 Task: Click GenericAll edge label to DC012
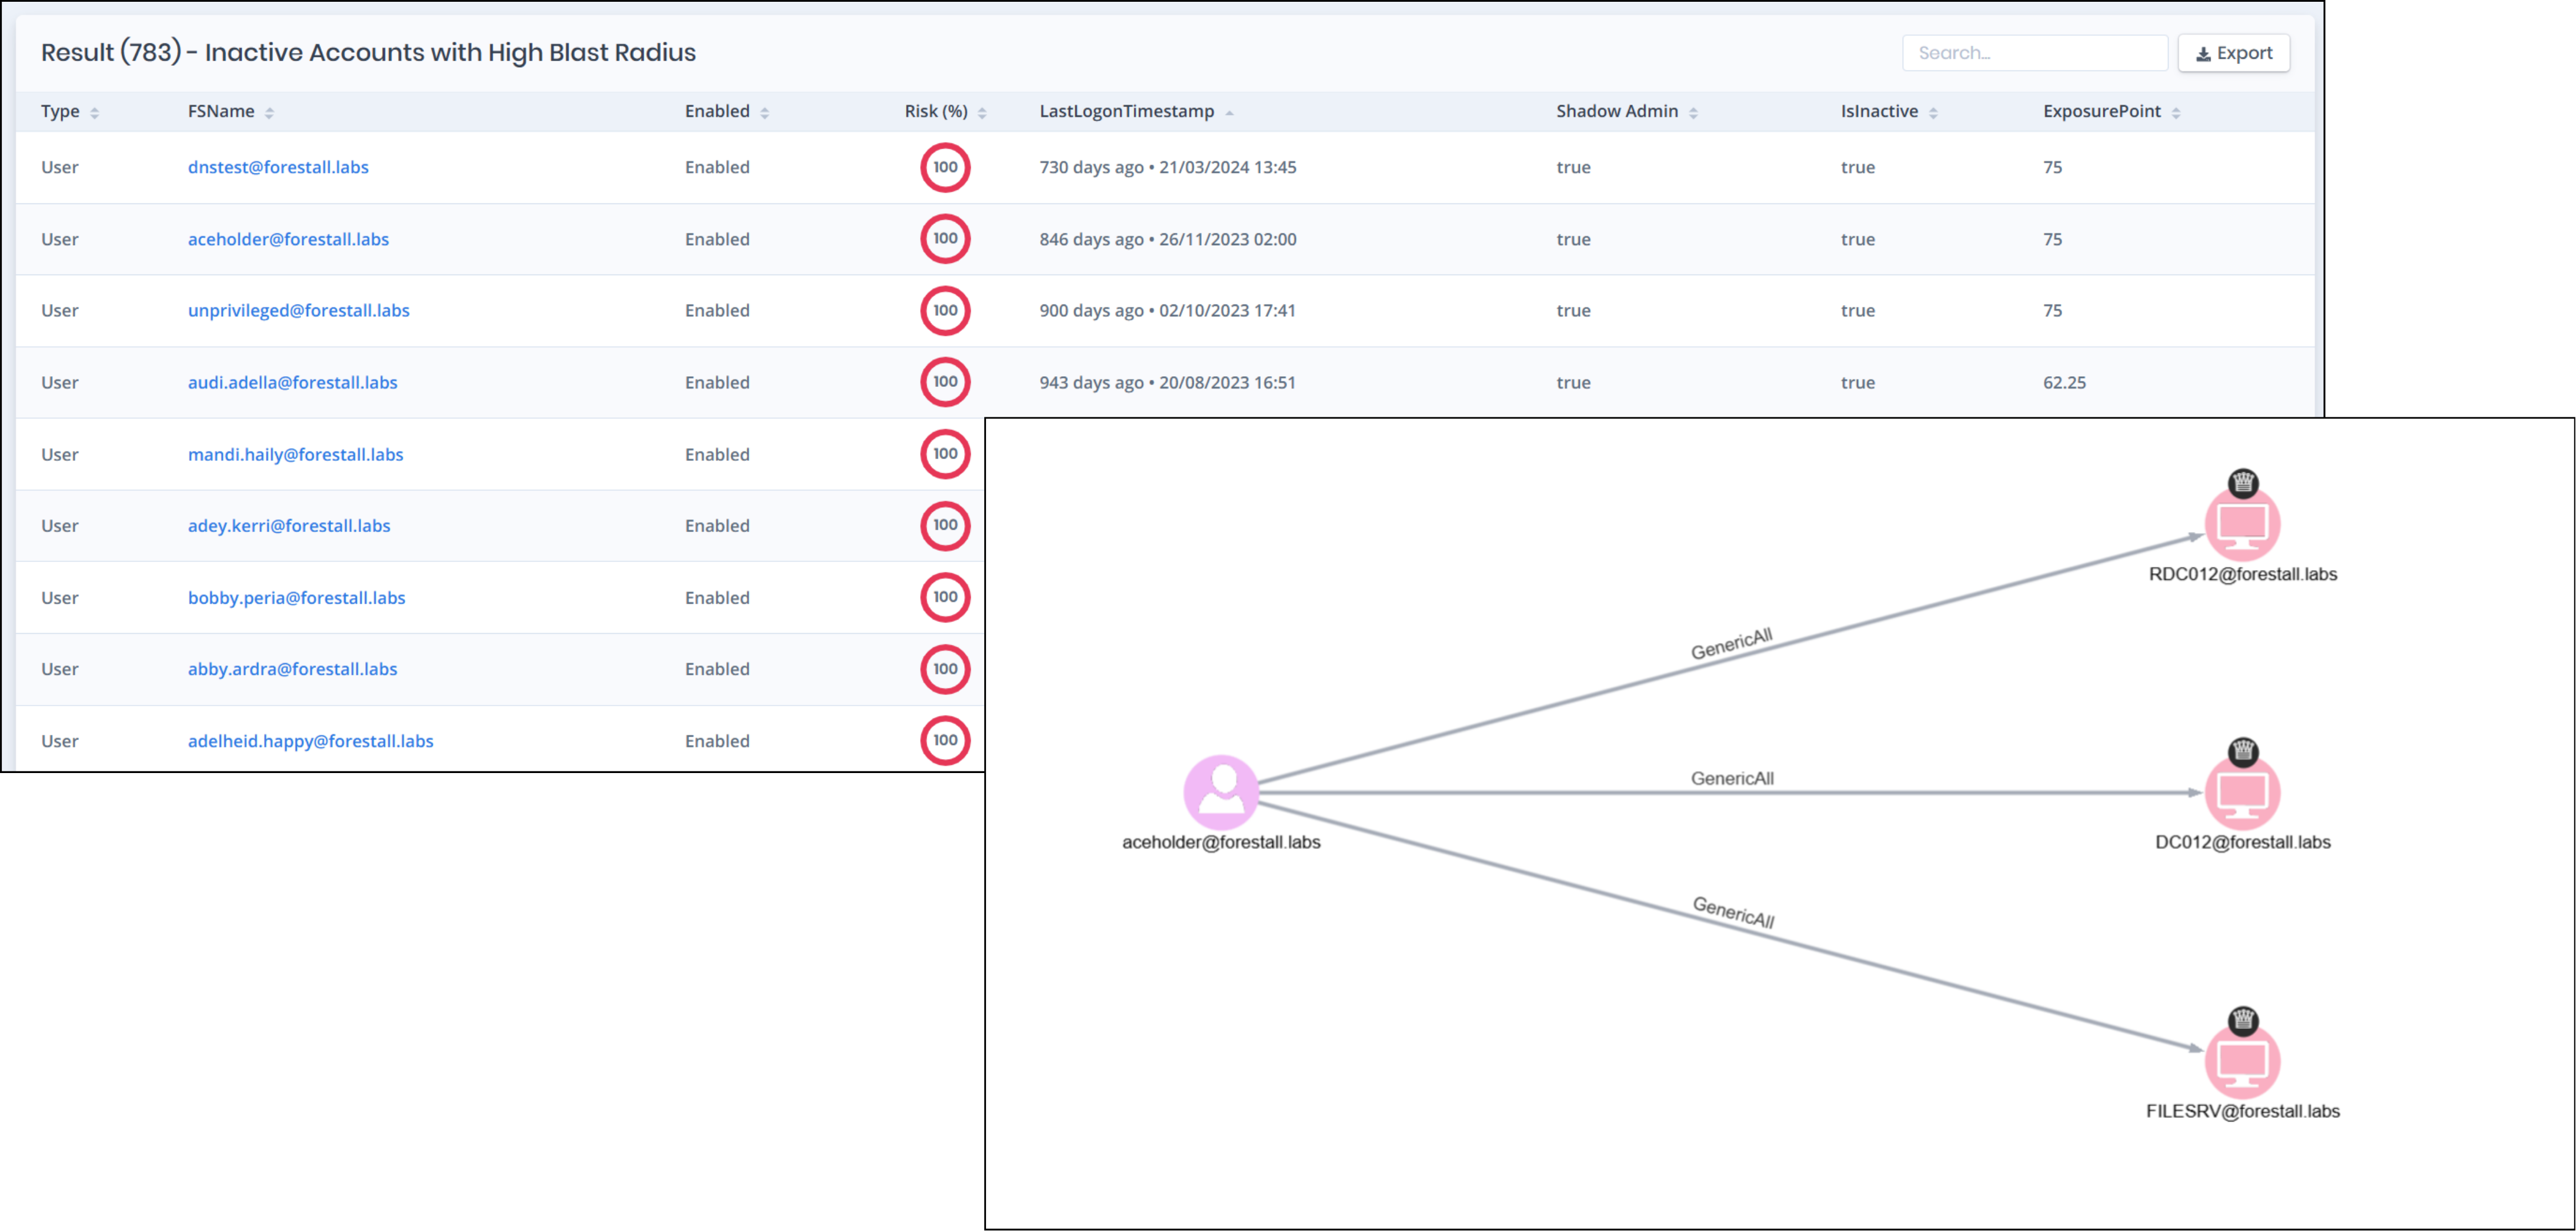click(1732, 778)
